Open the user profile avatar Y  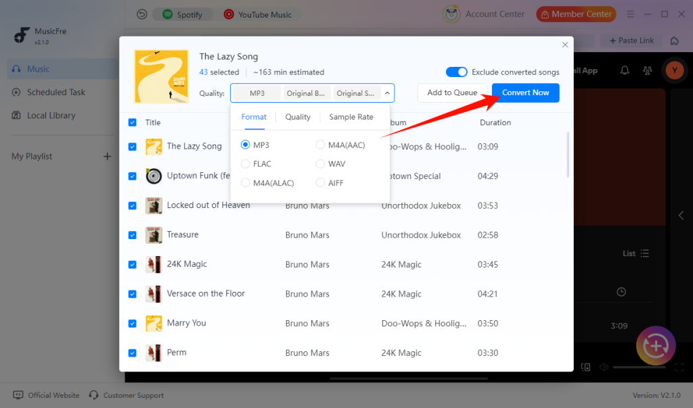point(675,70)
